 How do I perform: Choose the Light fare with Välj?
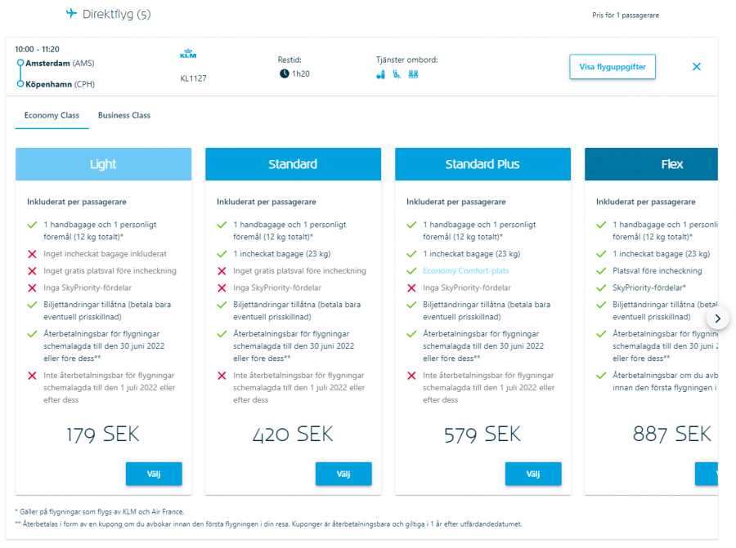coord(154,474)
